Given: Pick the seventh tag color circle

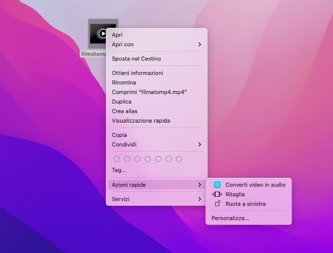Looking at the screenshot, I should [179, 159].
